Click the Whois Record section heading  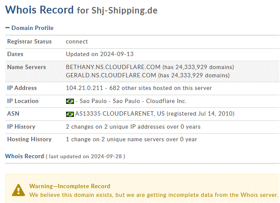pyautogui.click(x=24, y=156)
